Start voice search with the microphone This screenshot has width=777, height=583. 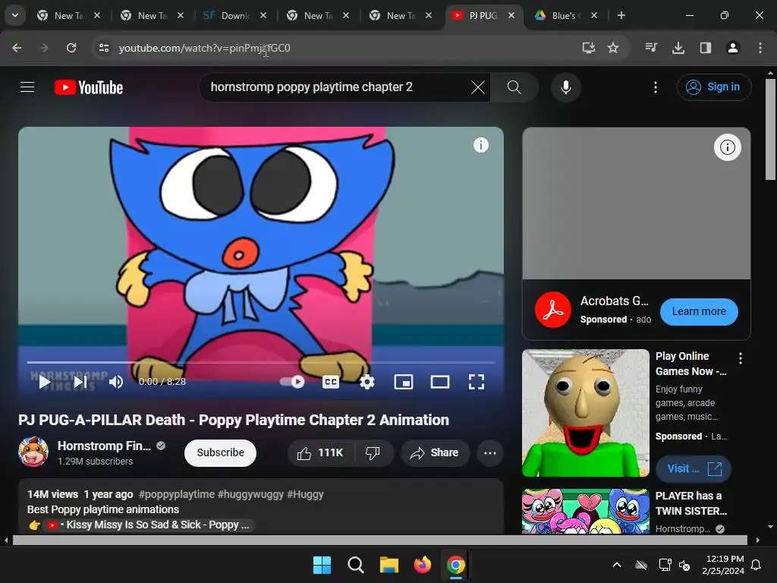[x=565, y=87]
